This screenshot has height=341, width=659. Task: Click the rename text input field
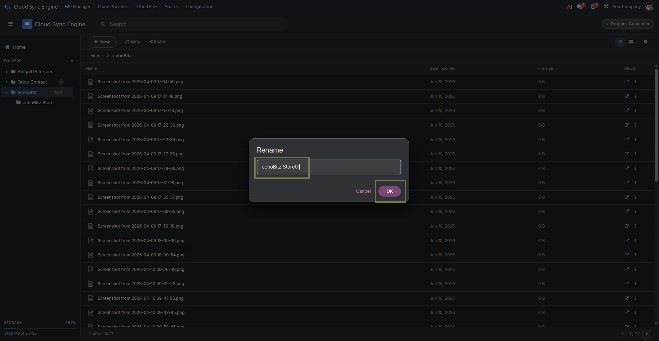pos(329,167)
